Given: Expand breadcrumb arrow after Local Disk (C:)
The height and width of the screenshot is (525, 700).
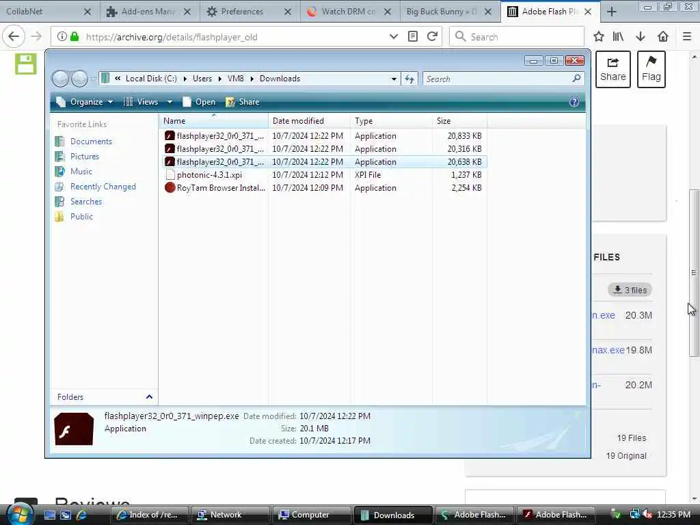Looking at the screenshot, I should point(185,79).
